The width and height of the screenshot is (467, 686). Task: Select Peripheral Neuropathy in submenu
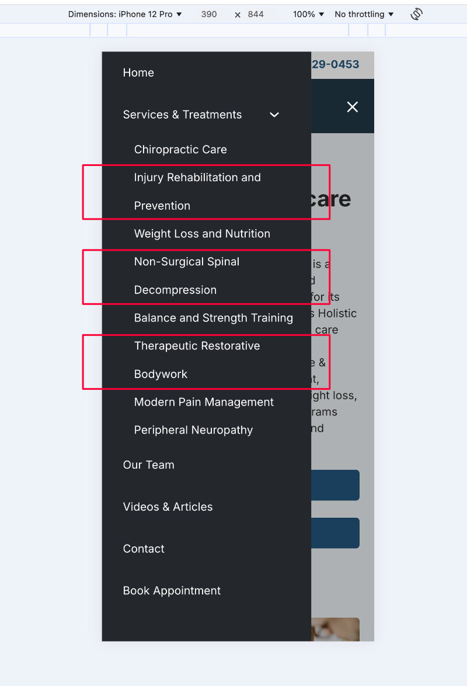pos(193,430)
